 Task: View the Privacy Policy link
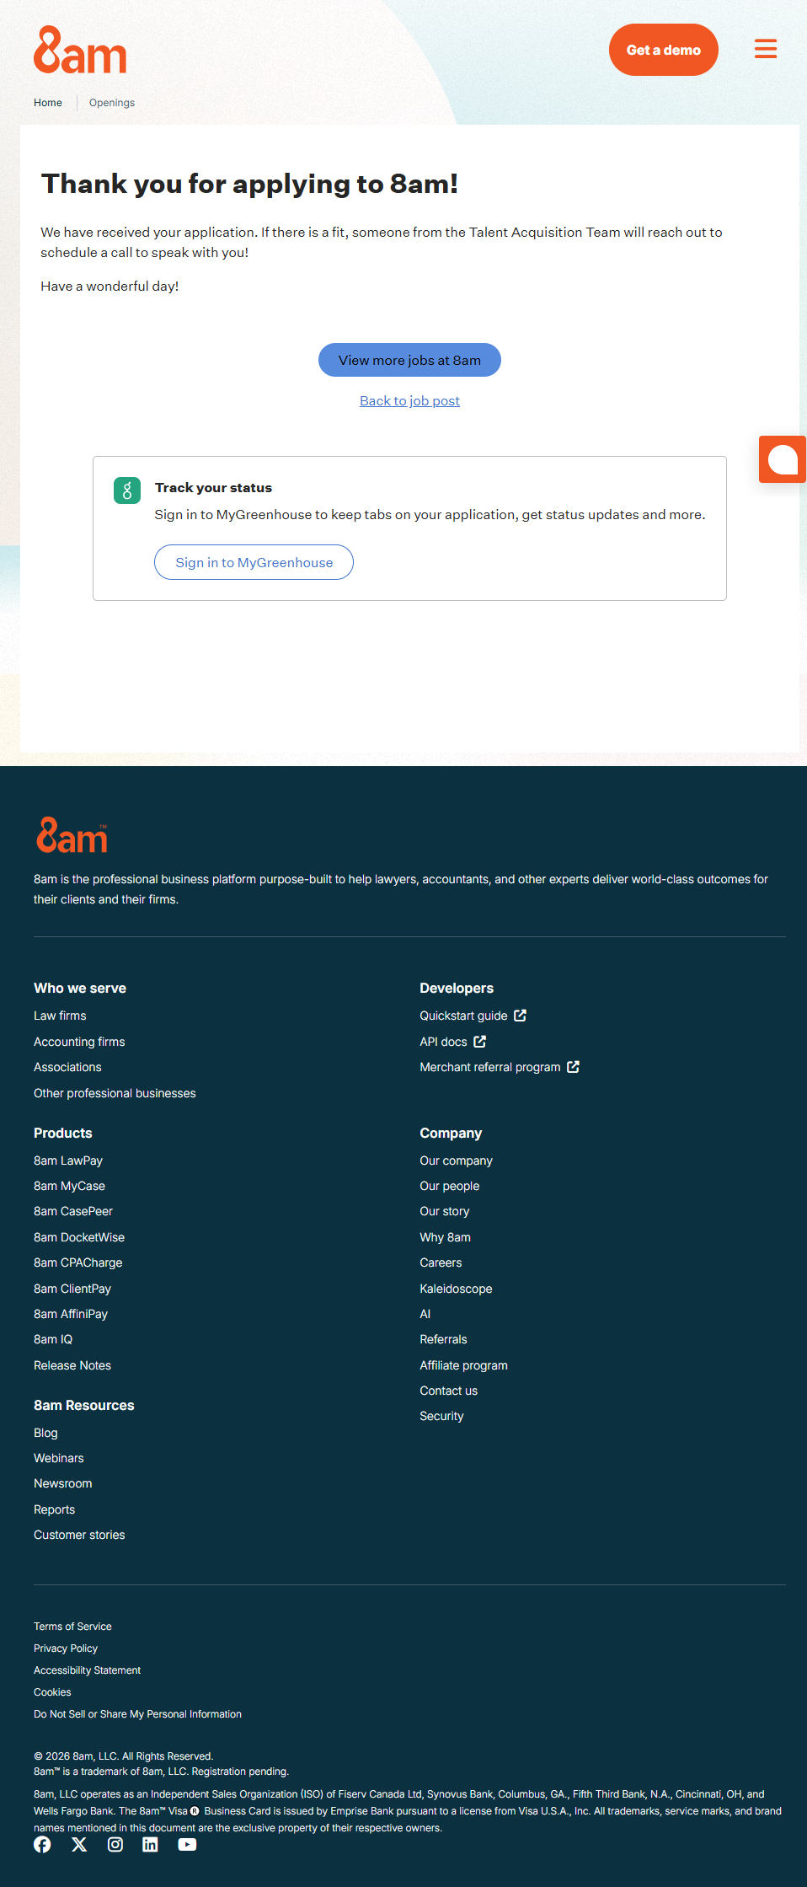[x=66, y=1648]
